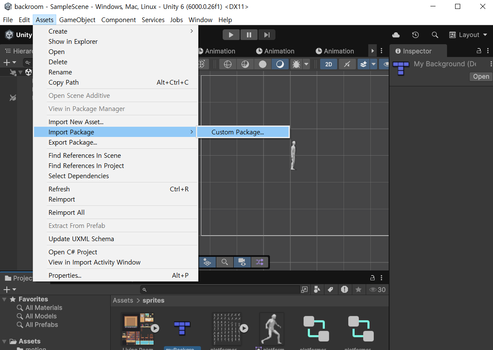Screen dimensions: 493x350
Task: Open the GameObject menu in menu bar
Action: pyautogui.click(x=77, y=20)
